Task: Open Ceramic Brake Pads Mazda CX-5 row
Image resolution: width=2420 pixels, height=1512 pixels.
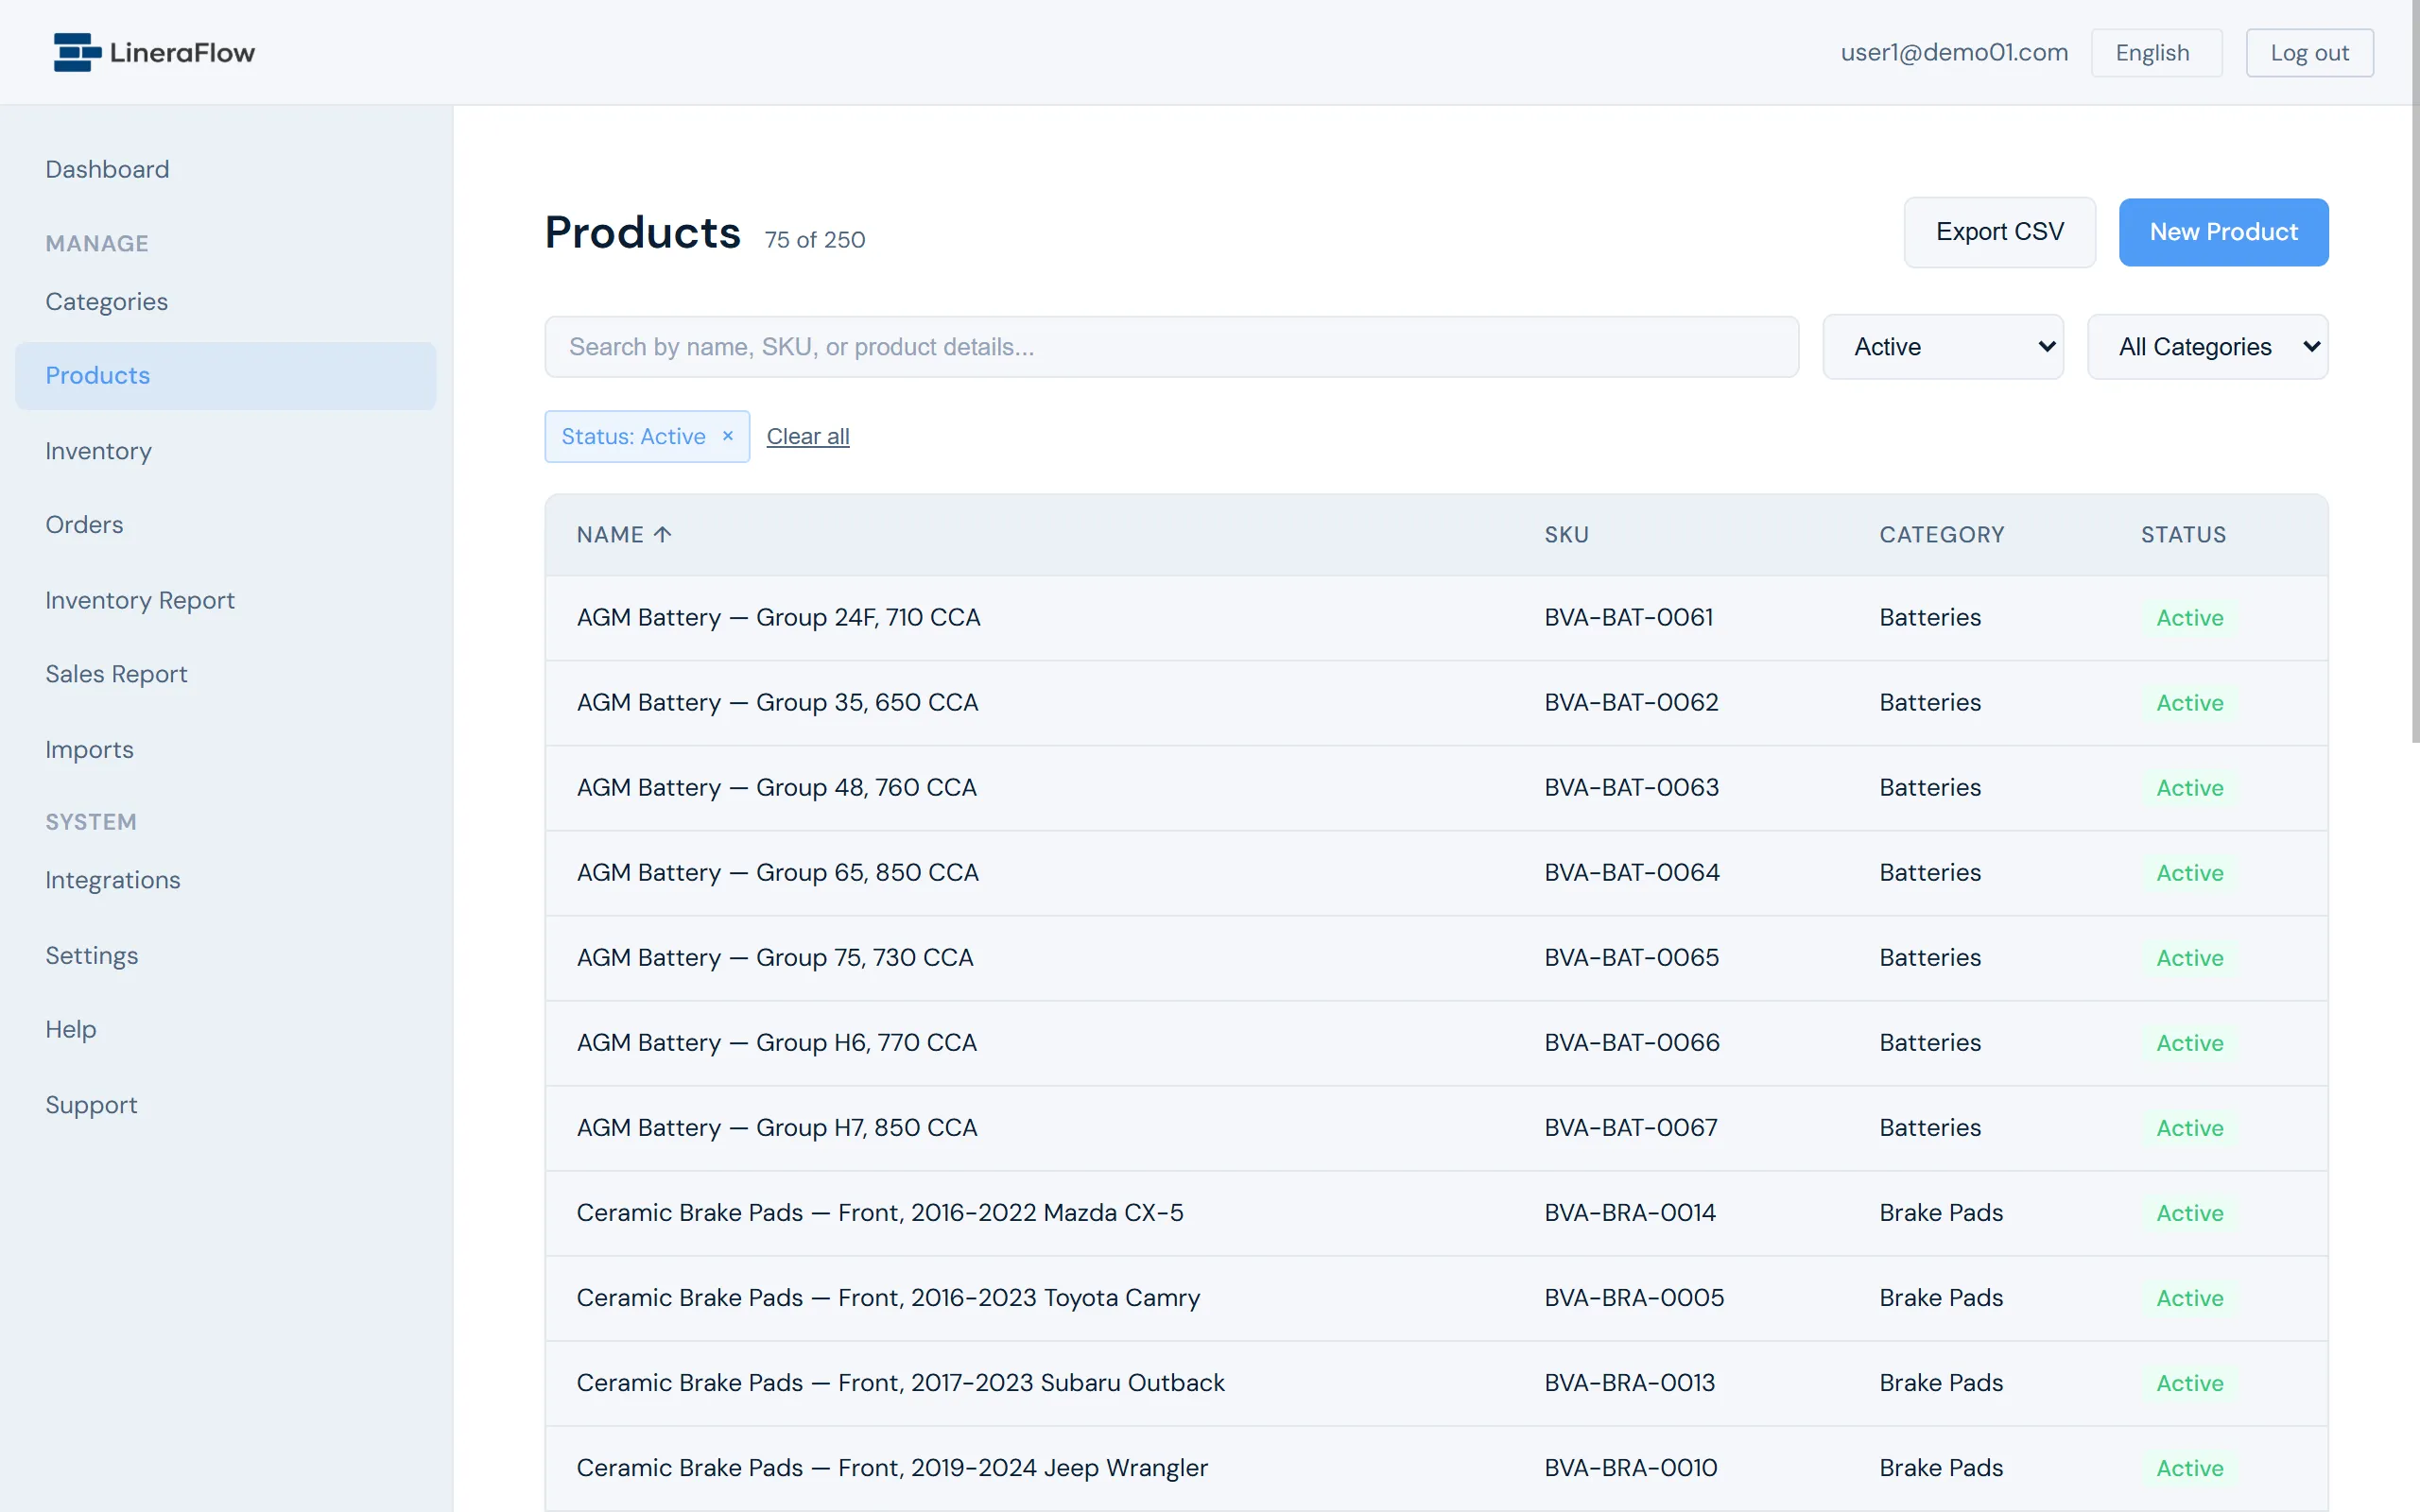Action: (x=1436, y=1213)
